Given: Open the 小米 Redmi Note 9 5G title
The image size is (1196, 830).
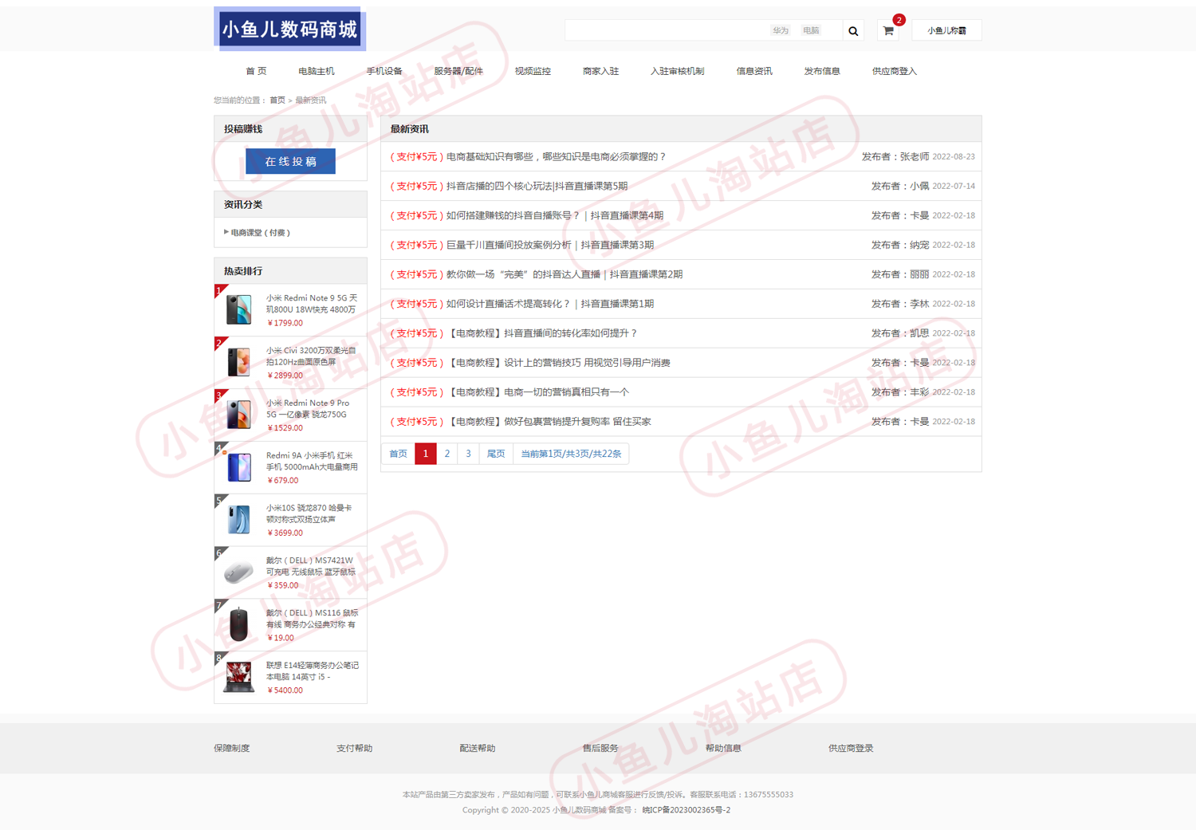Looking at the screenshot, I should (312, 304).
